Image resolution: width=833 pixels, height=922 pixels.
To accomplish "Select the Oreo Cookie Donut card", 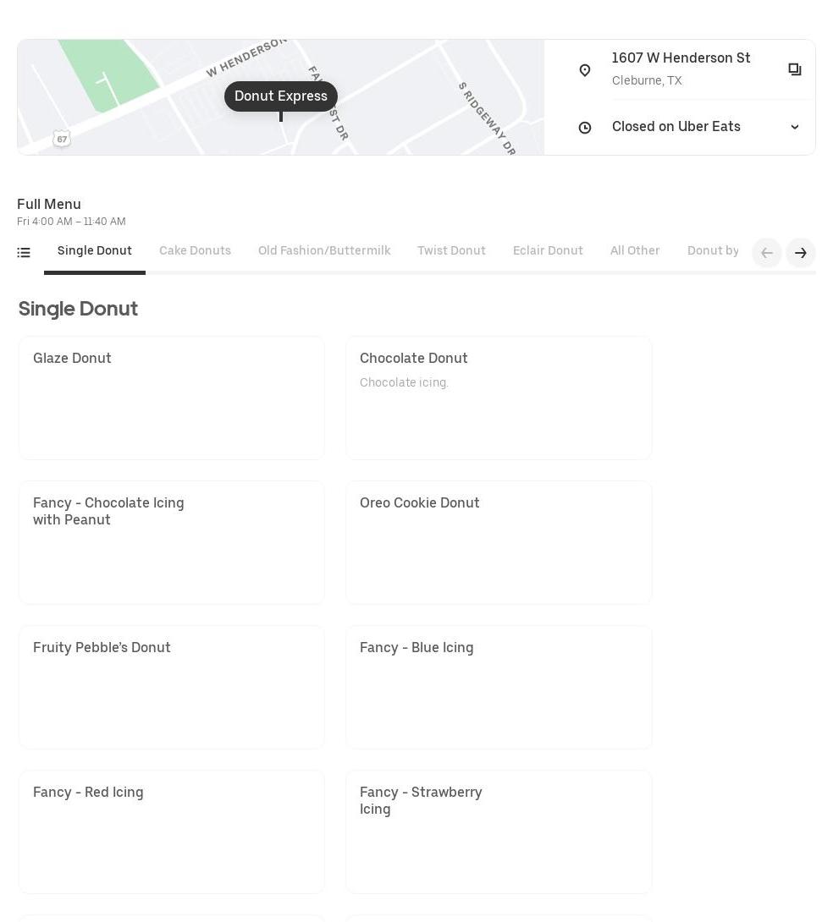I will coord(499,543).
